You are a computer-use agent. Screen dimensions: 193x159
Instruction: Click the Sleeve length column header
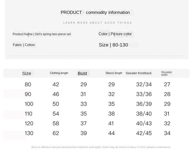114,73
